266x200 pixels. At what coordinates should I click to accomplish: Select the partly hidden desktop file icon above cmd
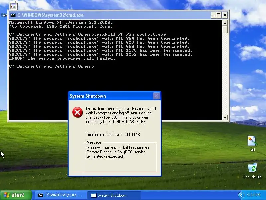(13, 5)
